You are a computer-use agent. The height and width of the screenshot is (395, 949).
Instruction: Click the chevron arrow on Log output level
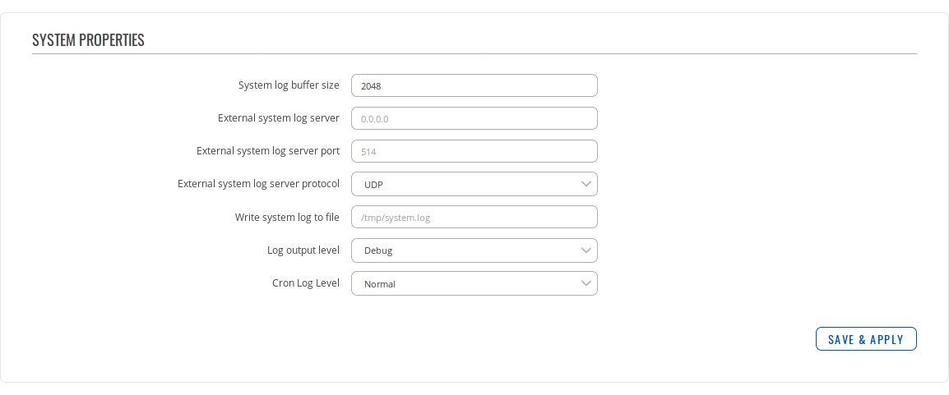click(x=586, y=250)
